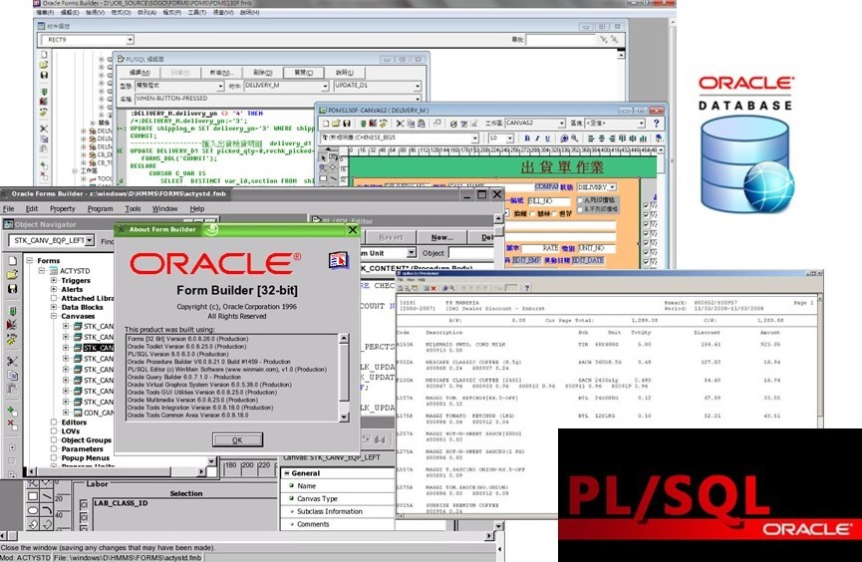The height and width of the screenshot is (562, 862).
Task: Toggle top checkbox in canvas right column
Action: click(x=646, y=205)
